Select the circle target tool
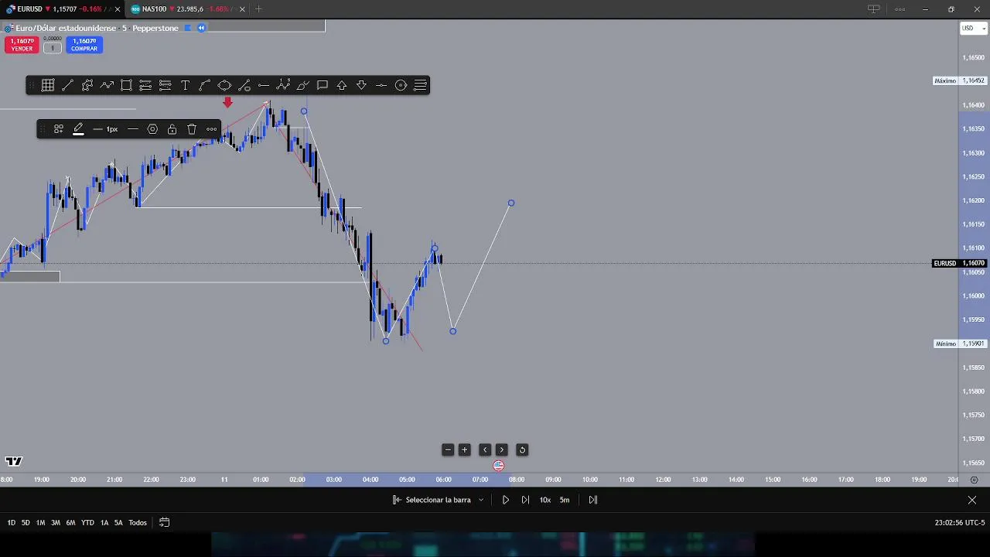990x557 pixels. [401, 85]
